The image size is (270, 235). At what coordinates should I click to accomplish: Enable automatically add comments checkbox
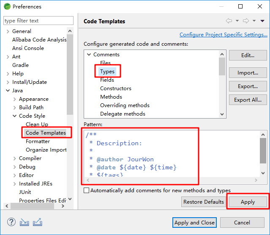[x=86, y=191]
